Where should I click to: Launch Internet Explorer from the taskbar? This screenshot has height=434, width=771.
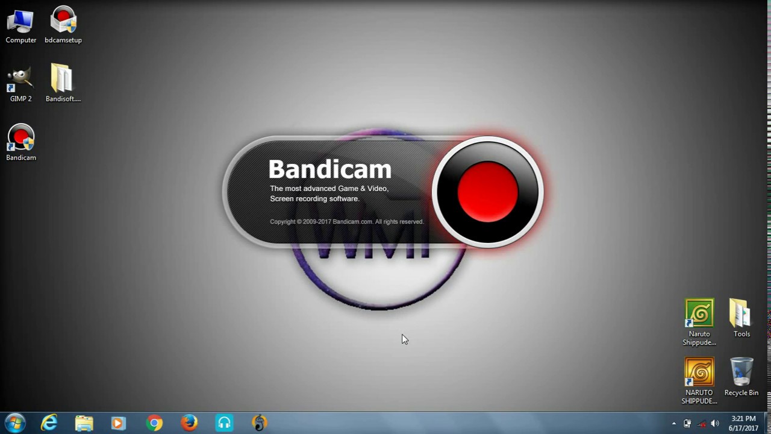click(49, 423)
